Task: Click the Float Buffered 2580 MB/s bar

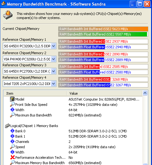Action: pos(103,72)
